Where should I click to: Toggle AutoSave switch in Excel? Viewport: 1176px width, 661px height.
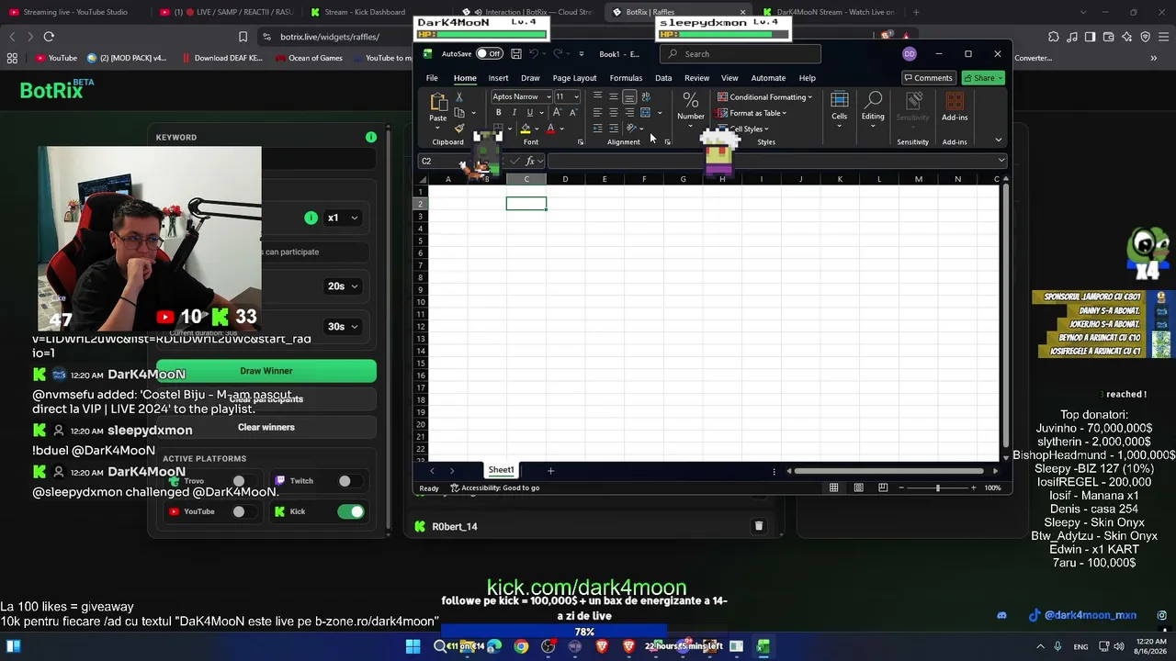point(489,54)
